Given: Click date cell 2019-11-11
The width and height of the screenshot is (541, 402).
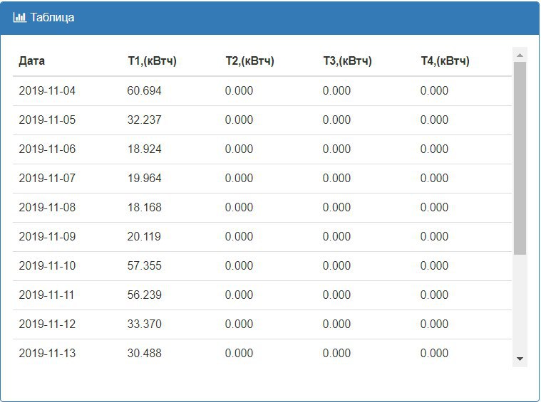Looking at the screenshot, I should coord(46,295).
